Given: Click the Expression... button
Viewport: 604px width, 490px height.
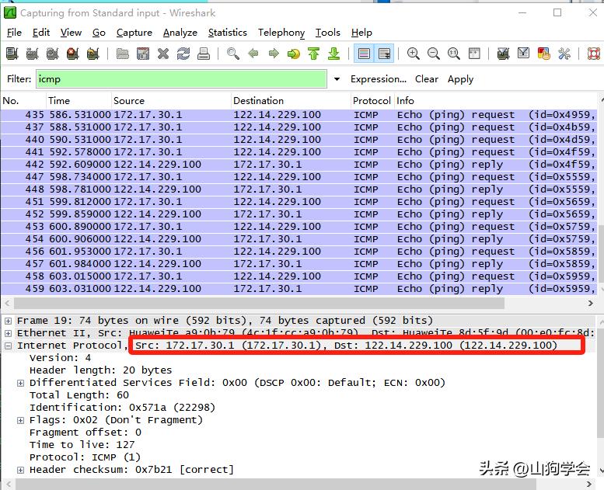Looking at the screenshot, I should click(x=379, y=79).
